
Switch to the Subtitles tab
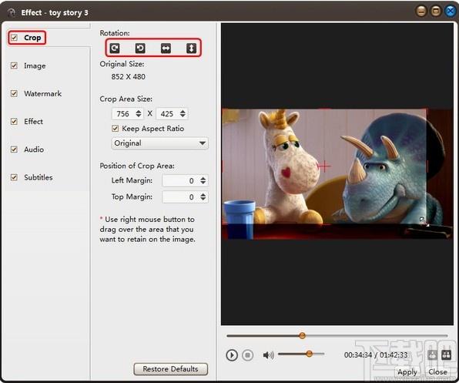(39, 177)
